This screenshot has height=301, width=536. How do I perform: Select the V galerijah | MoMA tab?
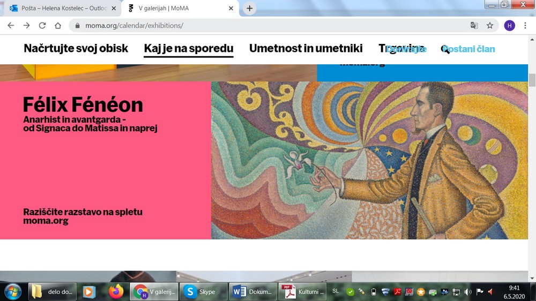(x=180, y=8)
